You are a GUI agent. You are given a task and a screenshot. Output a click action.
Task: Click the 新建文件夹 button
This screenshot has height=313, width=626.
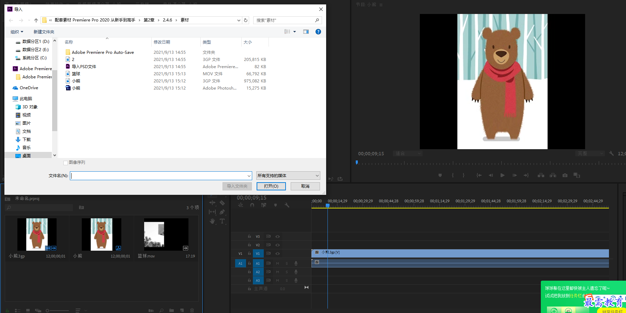click(x=44, y=32)
